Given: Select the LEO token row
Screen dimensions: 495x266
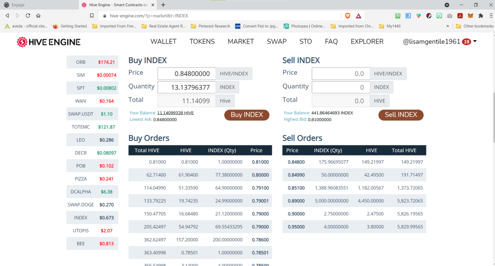Looking at the screenshot, I should 92,140.
